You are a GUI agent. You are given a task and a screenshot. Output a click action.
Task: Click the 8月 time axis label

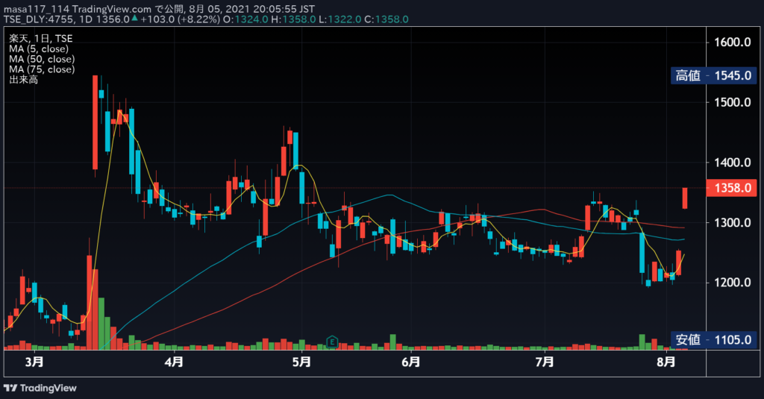click(x=666, y=362)
